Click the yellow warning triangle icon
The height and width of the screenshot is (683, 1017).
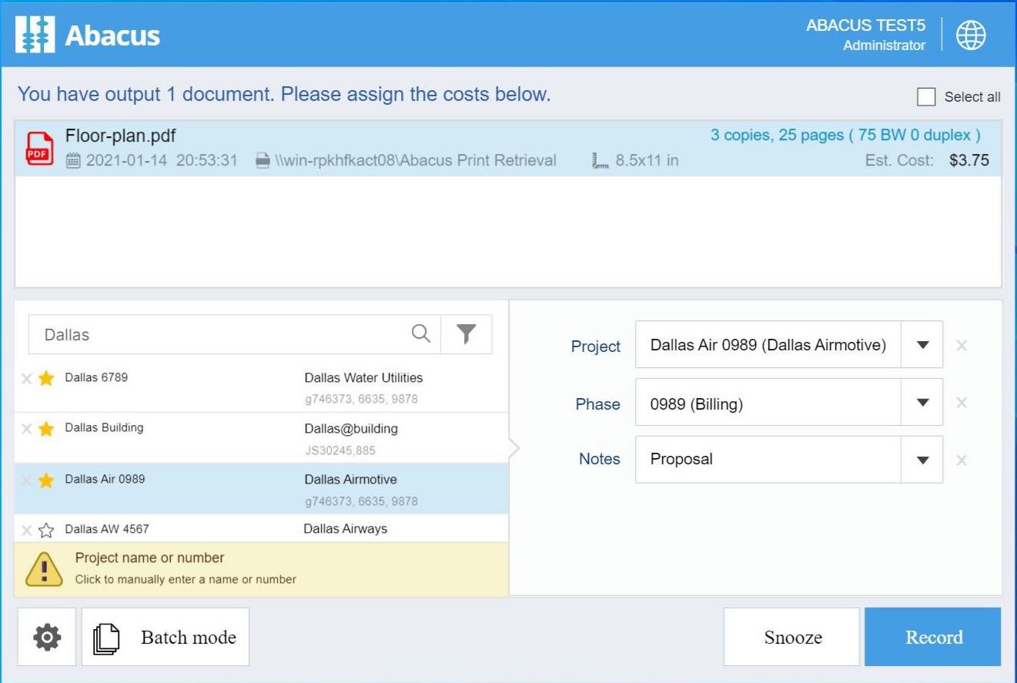[x=43, y=569]
